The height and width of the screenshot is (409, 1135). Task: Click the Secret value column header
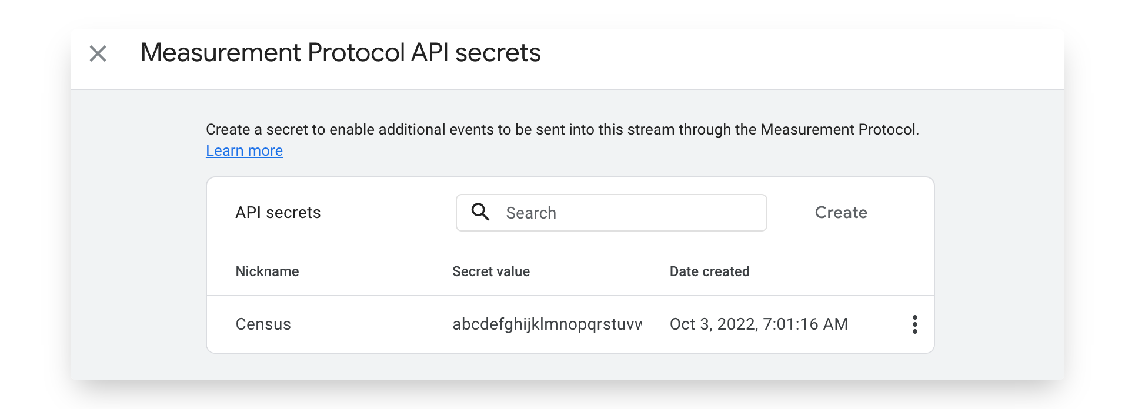coord(490,271)
